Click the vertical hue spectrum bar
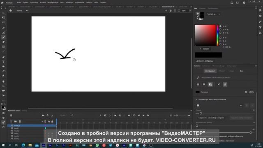This screenshot has height=148, width=263. click(x=218, y=35)
